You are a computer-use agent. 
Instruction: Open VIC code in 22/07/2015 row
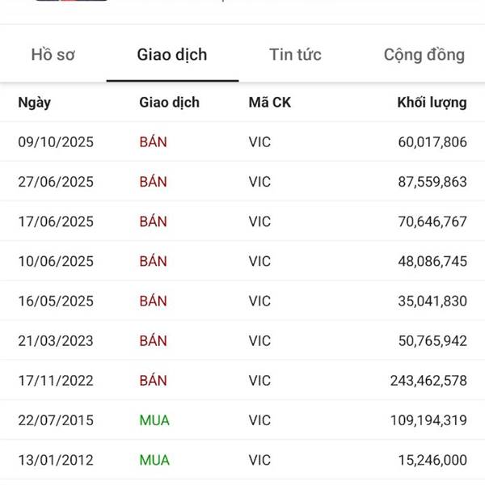[259, 420]
